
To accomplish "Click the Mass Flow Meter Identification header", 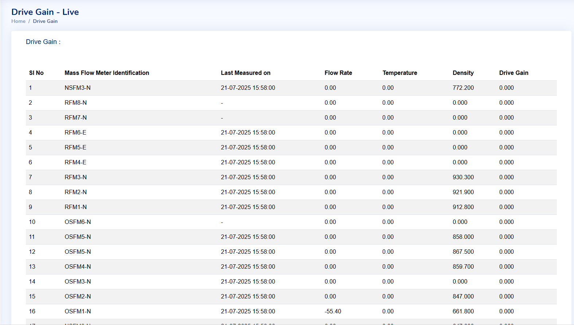I will (x=107, y=73).
